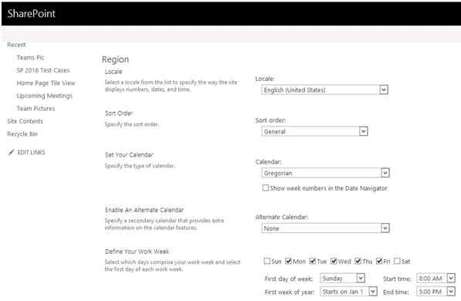This screenshot has height=301, width=461.
Task: Open the Locale dropdown
Action: [x=324, y=90]
